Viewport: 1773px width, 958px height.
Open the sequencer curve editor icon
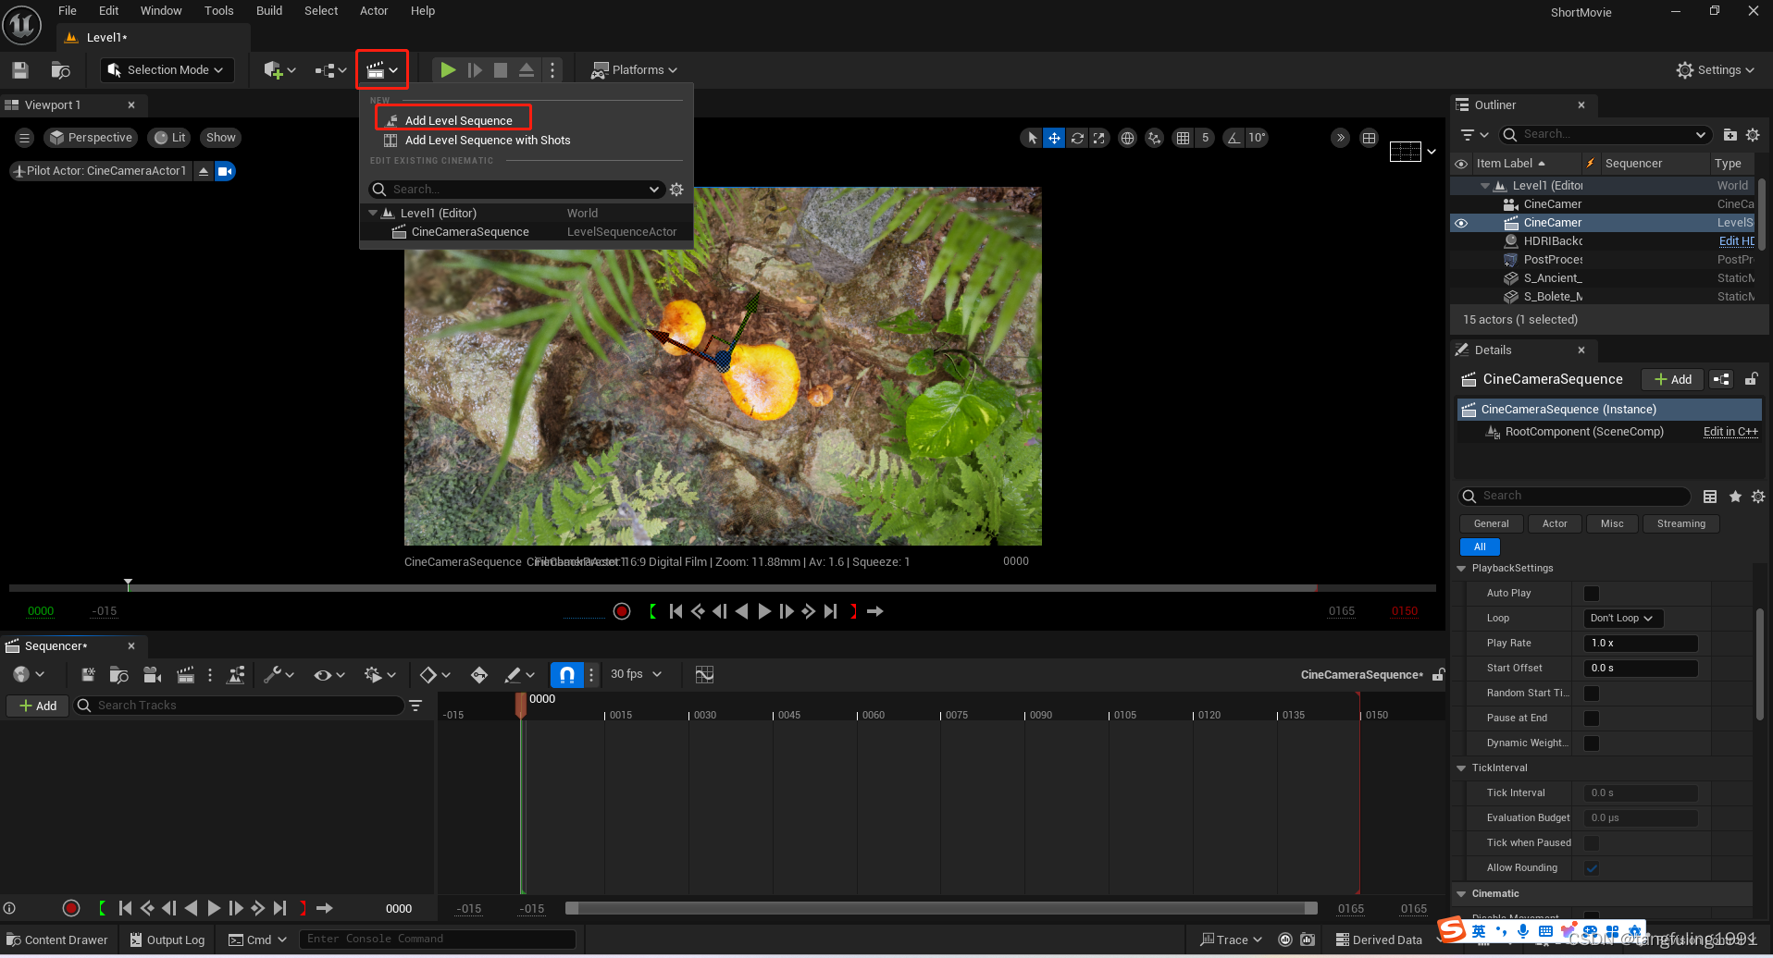coord(704,675)
